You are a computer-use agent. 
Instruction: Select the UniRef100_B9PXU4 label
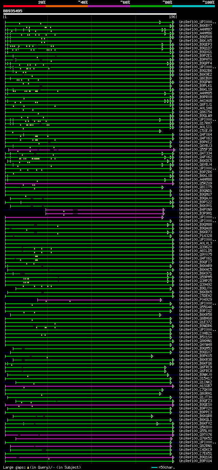196,461
